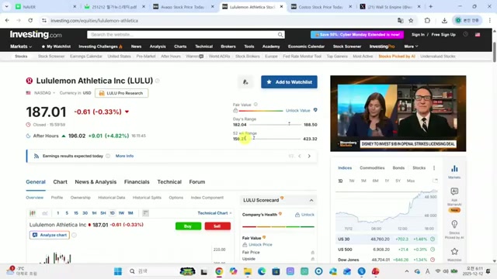
Task: Click the info icon next to Lululemon title
Action: pyautogui.click(x=158, y=81)
